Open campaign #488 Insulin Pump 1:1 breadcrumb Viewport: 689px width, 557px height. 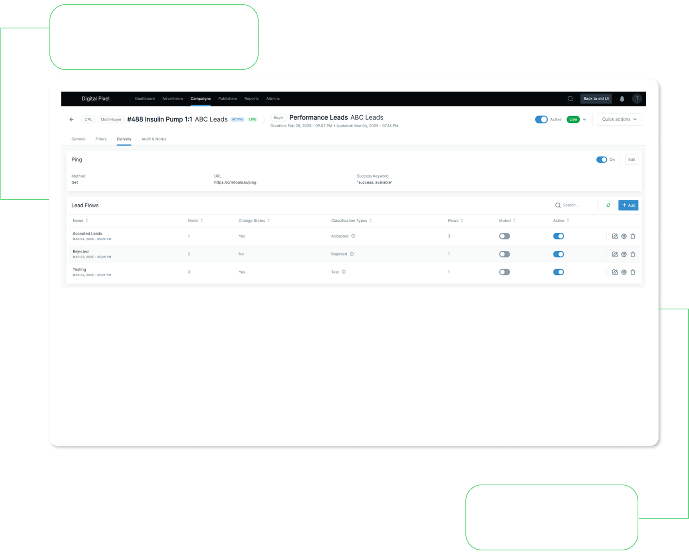[x=160, y=119]
